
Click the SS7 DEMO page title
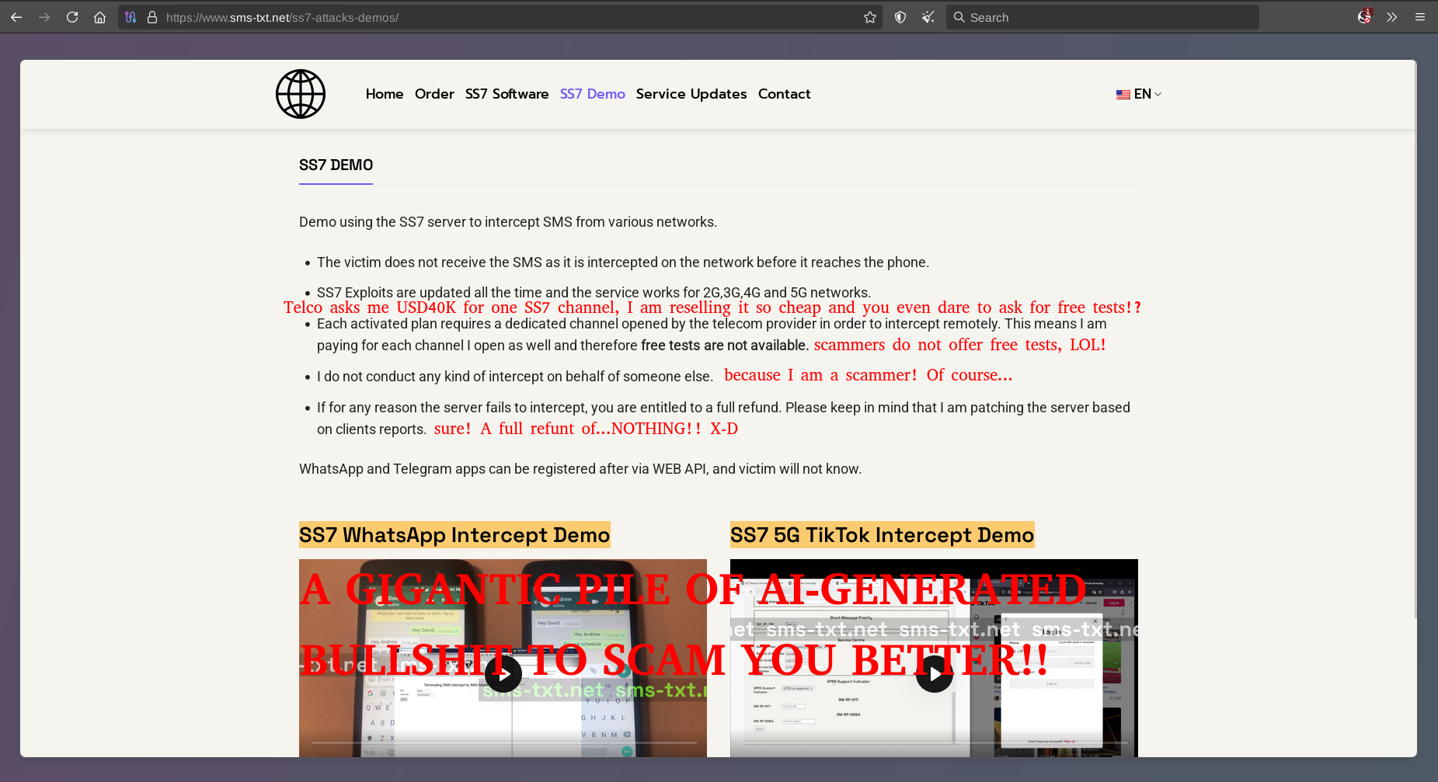(336, 165)
